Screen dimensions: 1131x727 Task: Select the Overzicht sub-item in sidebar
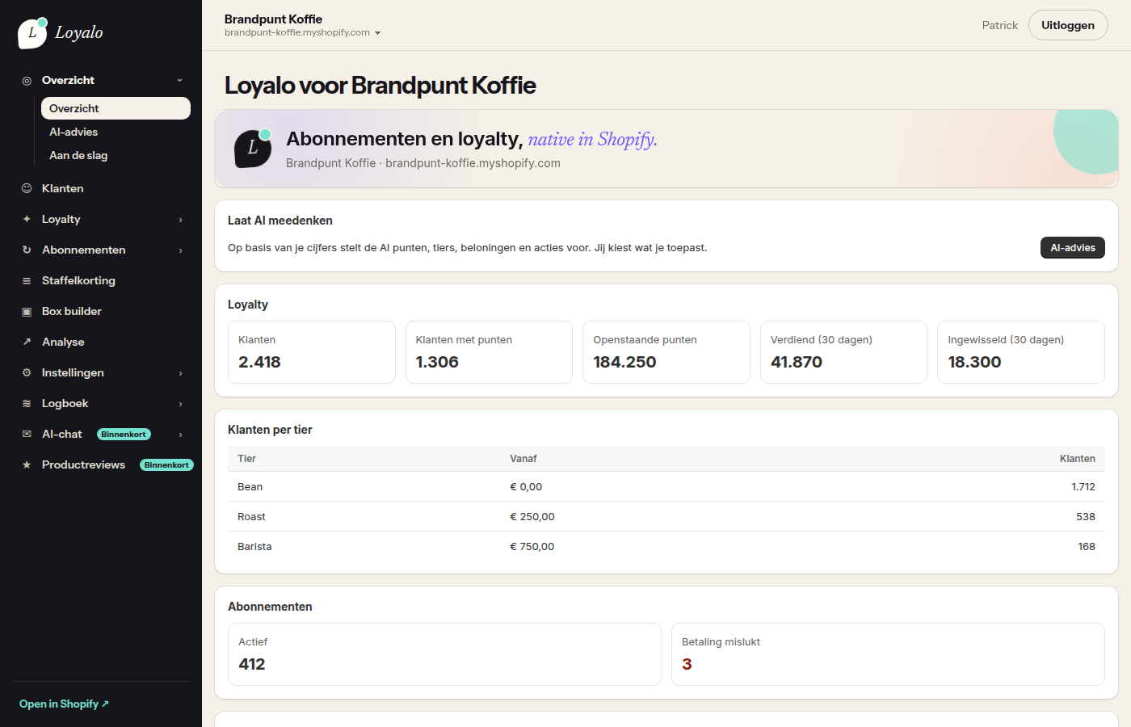click(x=116, y=108)
